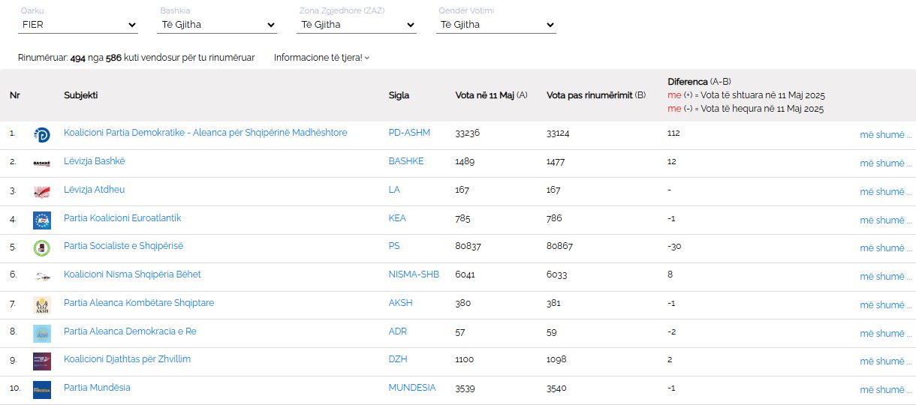Click më shumë for ADR row

click(x=886, y=334)
